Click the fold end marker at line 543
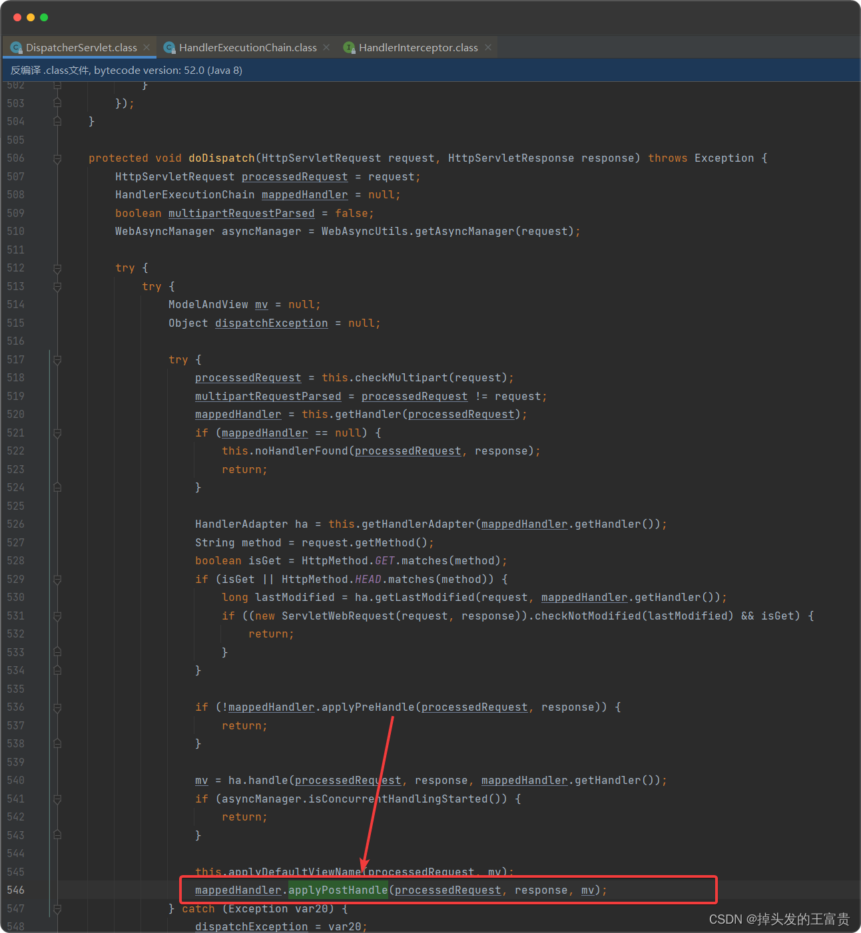861x933 pixels. (57, 836)
